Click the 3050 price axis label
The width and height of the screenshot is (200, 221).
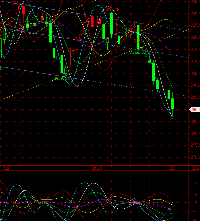(x=195, y=73)
